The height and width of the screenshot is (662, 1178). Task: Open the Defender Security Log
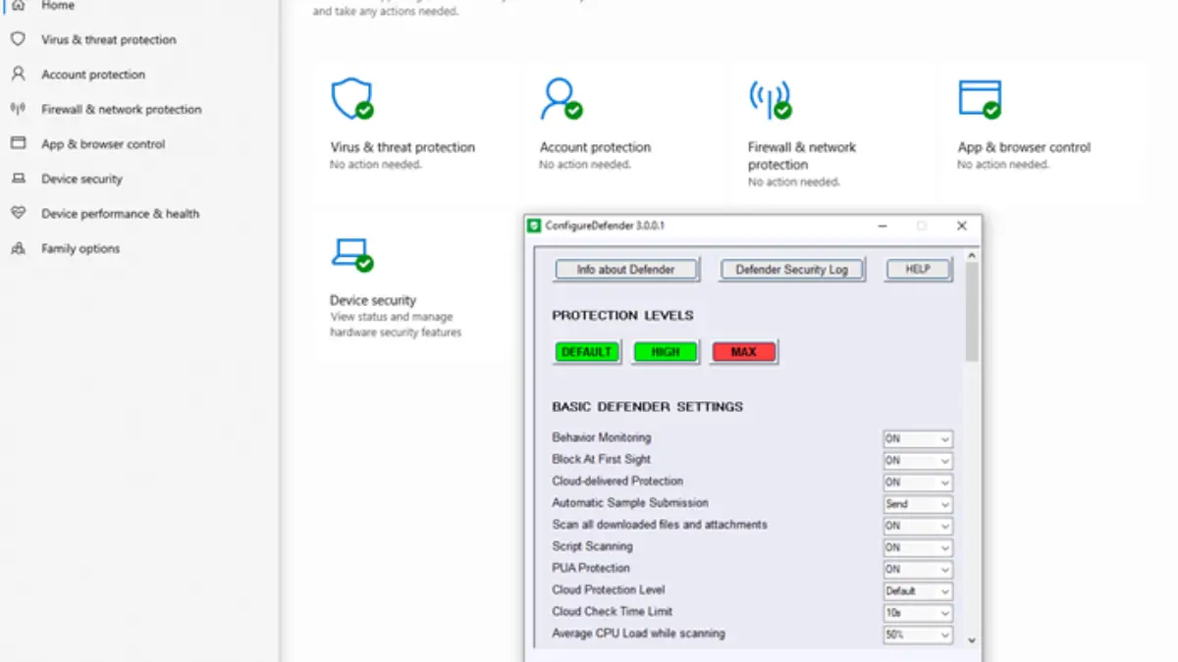792,270
